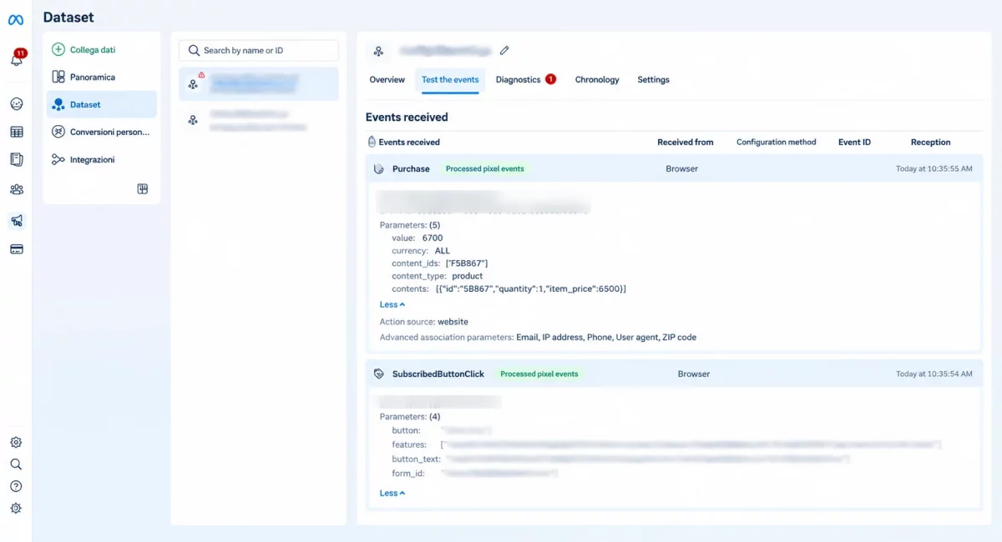Click the value 6700 parameter
1002x542 pixels.
pos(433,238)
